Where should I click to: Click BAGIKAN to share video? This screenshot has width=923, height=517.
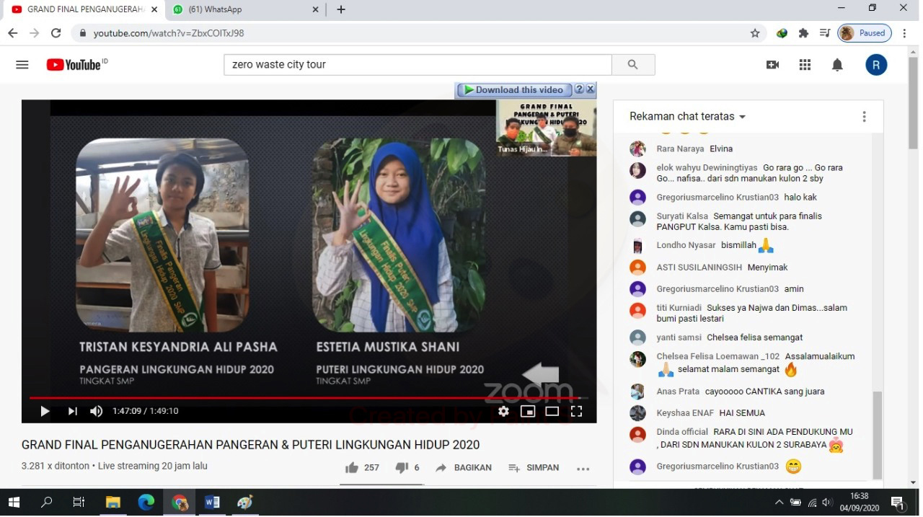464,467
